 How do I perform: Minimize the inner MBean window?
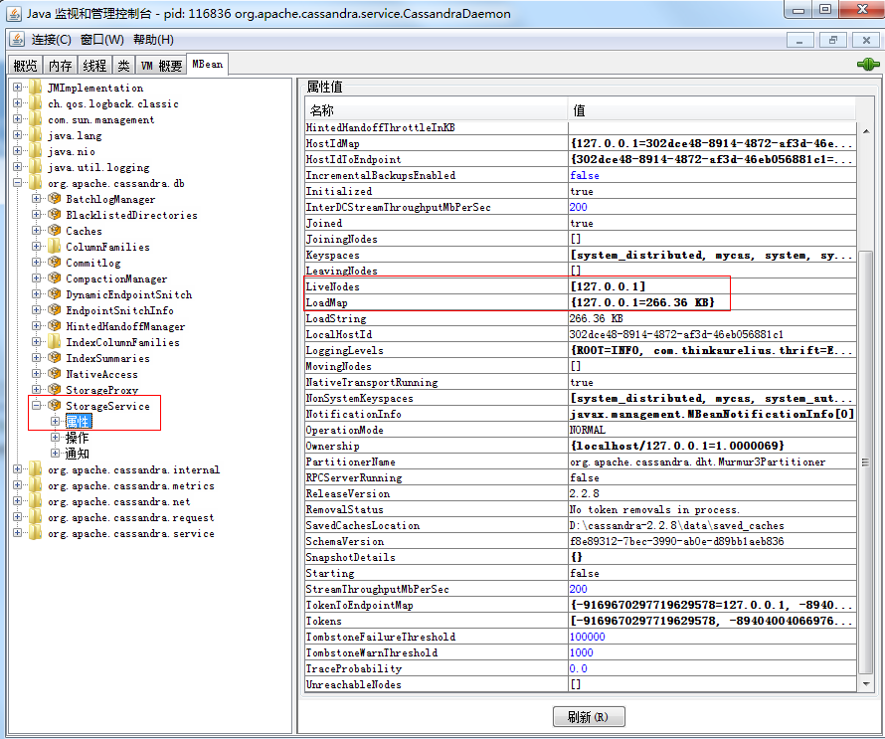click(799, 40)
